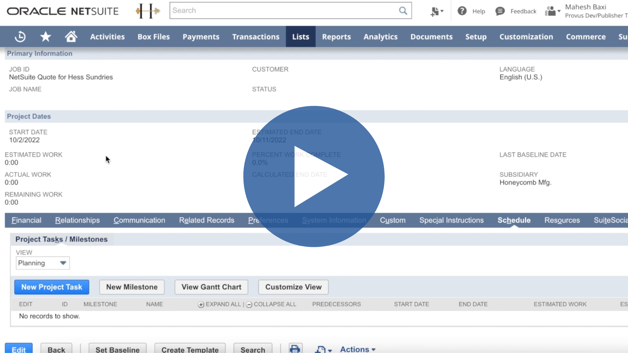Screen dimensions: 628x353
Task: Open the Customization menu
Action: [526, 36]
